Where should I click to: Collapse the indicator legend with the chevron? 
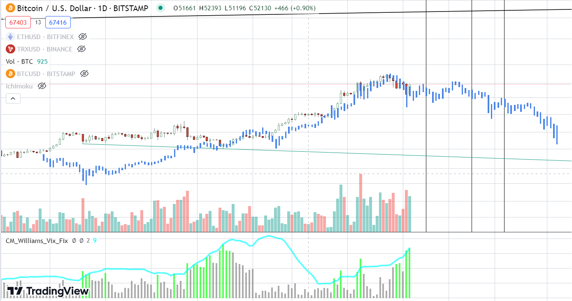13,98
